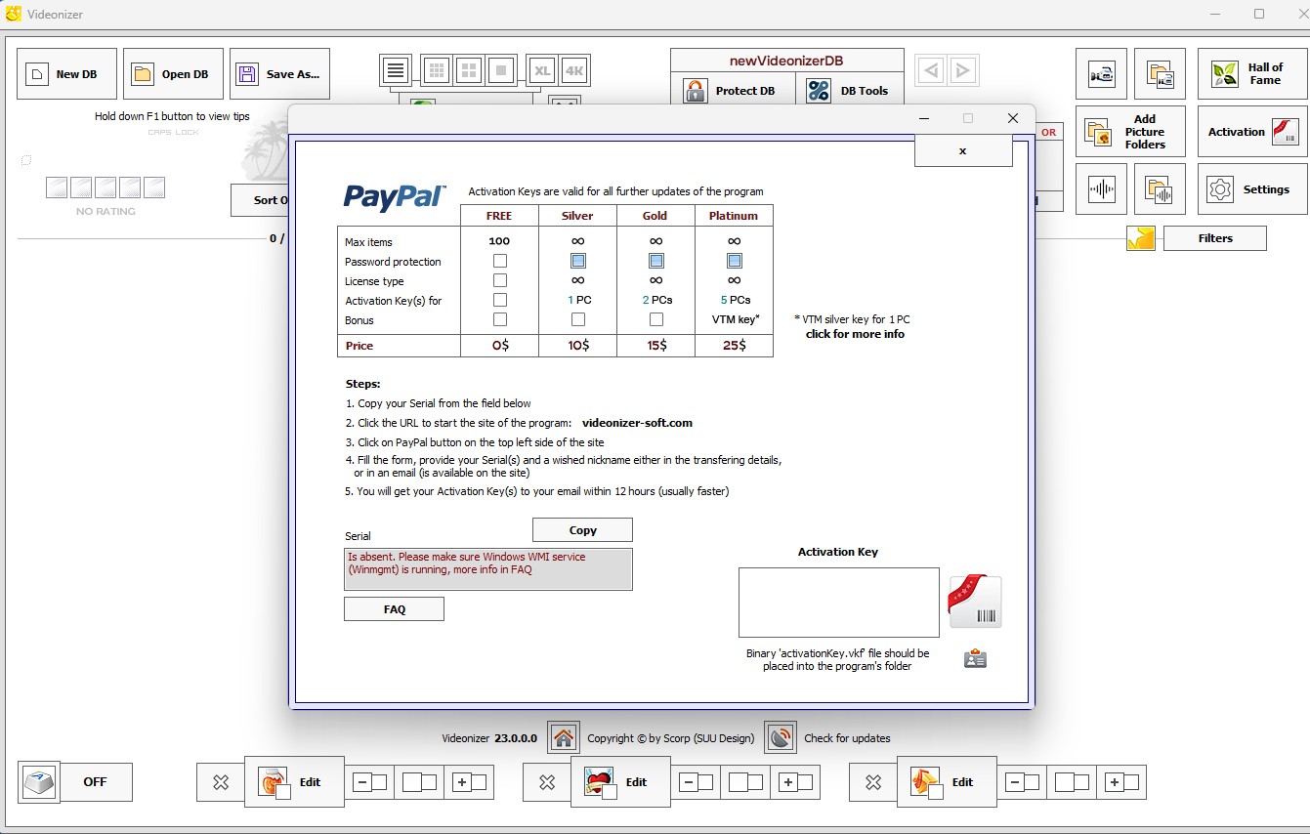The width and height of the screenshot is (1310, 834).
Task: Open the Activation button in main window
Action: (x=1252, y=132)
